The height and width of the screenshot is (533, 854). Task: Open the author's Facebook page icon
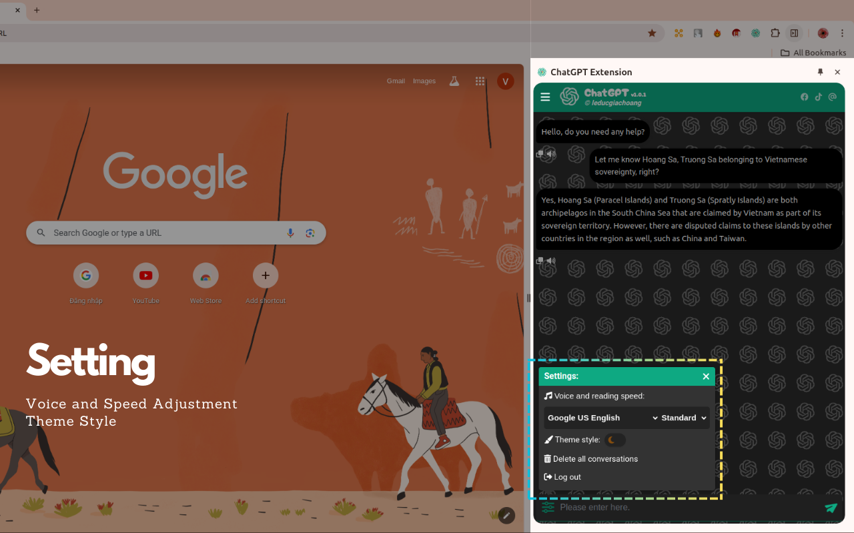[x=804, y=97]
